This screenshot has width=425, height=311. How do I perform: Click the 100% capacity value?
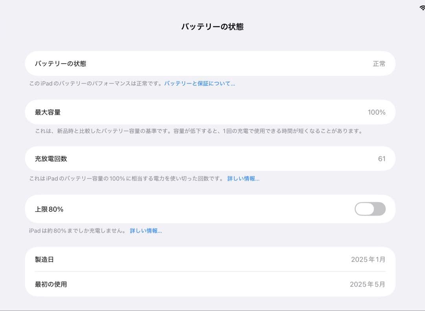tap(377, 112)
